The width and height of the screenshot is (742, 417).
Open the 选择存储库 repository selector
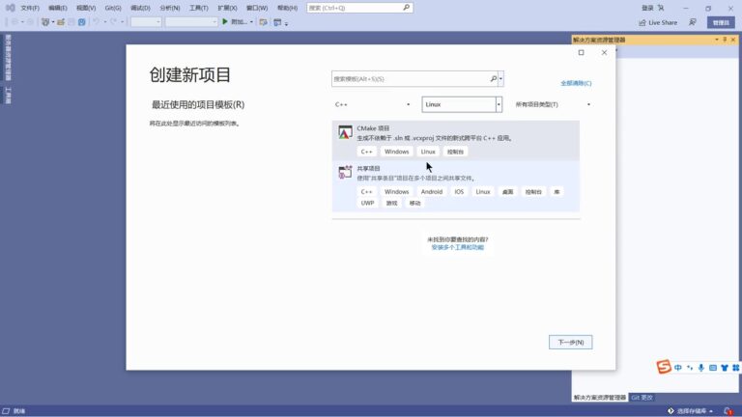(691, 411)
